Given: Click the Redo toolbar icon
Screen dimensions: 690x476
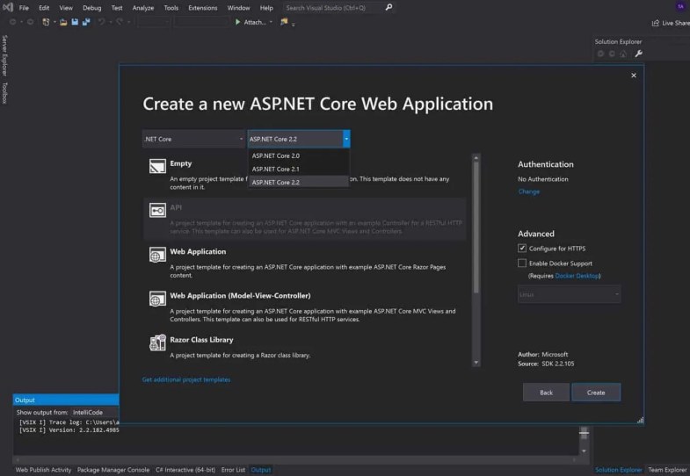Looking at the screenshot, I should (x=120, y=22).
